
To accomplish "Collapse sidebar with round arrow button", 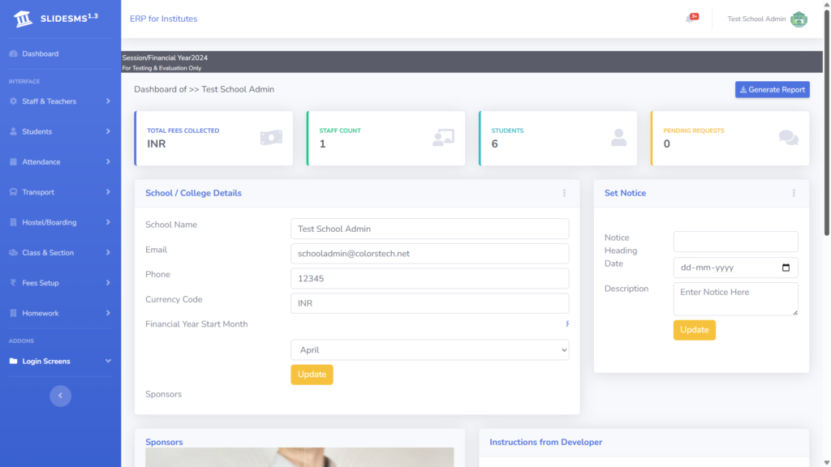I will pos(60,396).
